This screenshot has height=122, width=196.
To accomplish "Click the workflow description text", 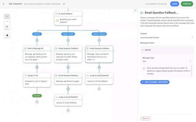I will pyautogui.click(x=42, y=4).
